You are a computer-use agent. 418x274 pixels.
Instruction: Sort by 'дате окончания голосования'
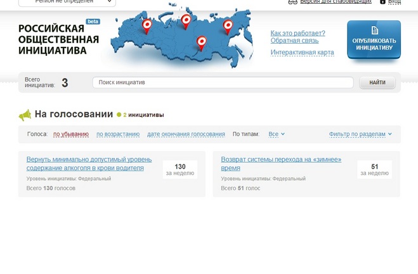click(186, 134)
